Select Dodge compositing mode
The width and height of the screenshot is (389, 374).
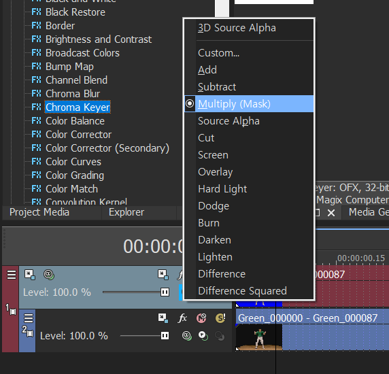click(249, 206)
